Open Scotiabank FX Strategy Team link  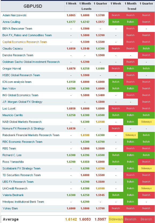(x=22, y=169)
